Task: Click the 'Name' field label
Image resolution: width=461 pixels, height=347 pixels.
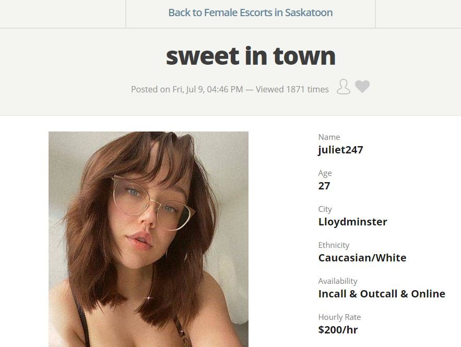Action: click(x=329, y=137)
